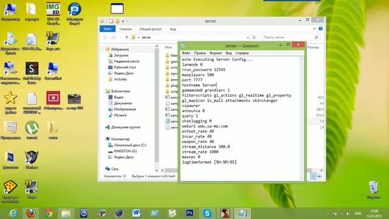389x219 pixels.
Task: Go back using Explorer's back arrow
Action: pyautogui.click(x=105, y=37)
